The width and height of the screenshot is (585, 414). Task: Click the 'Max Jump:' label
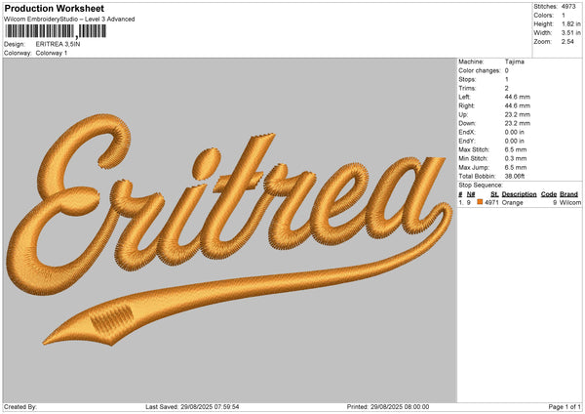pos(474,167)
